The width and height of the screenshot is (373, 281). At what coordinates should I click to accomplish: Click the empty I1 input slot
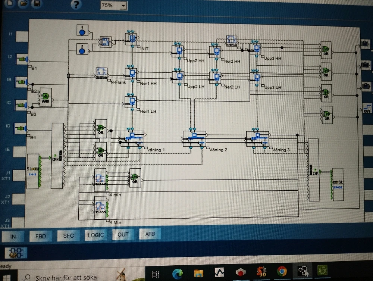click(x=22, y=36)
